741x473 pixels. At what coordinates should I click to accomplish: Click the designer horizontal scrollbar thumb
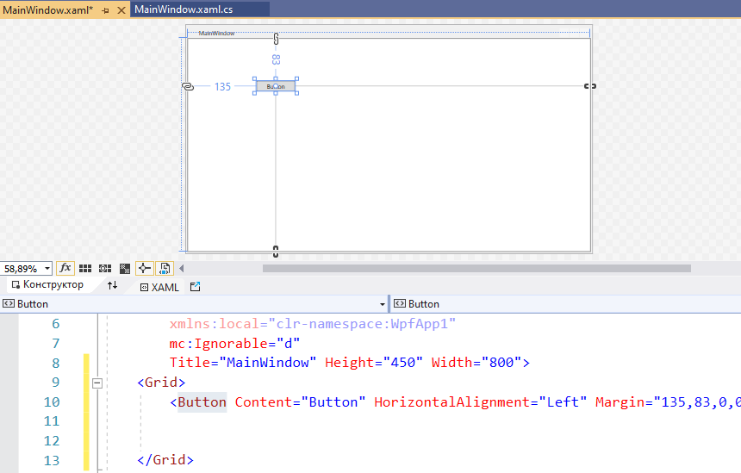click(x=476, y=269)
